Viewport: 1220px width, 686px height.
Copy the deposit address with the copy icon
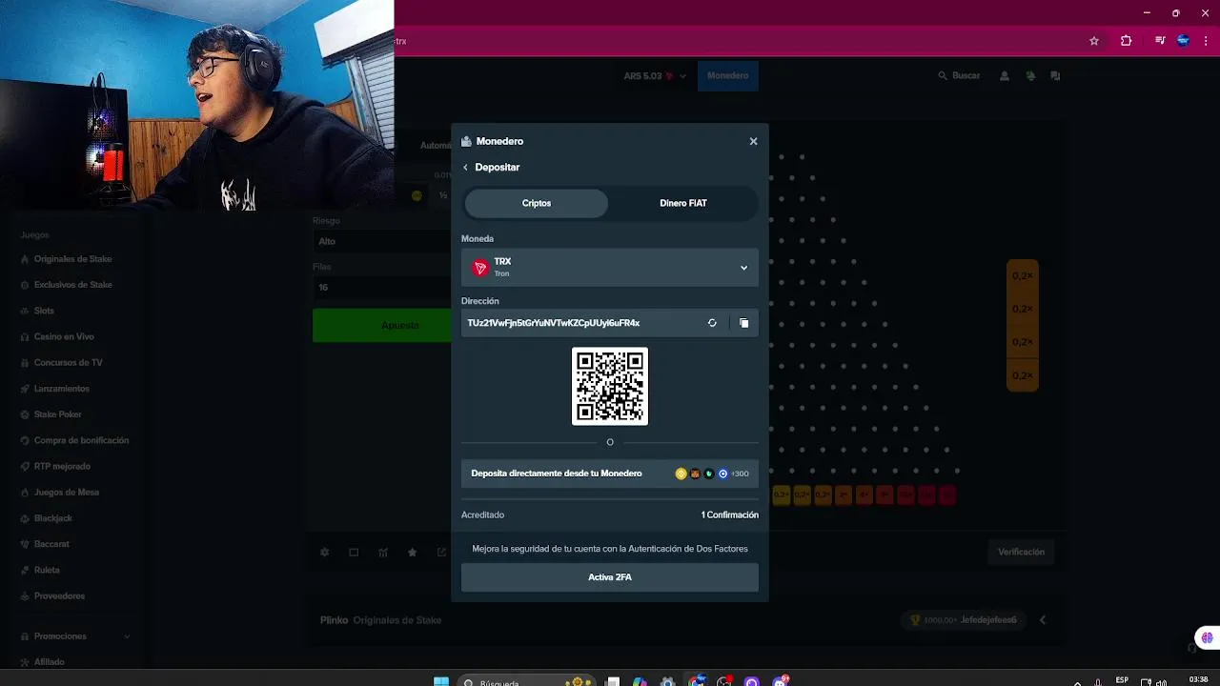pos(744,323)
